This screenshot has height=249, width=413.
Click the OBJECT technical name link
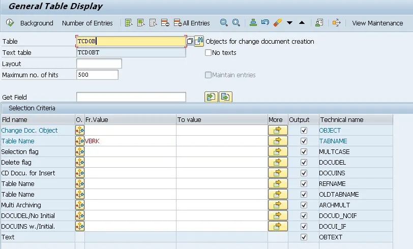click(x=330, y=130)
